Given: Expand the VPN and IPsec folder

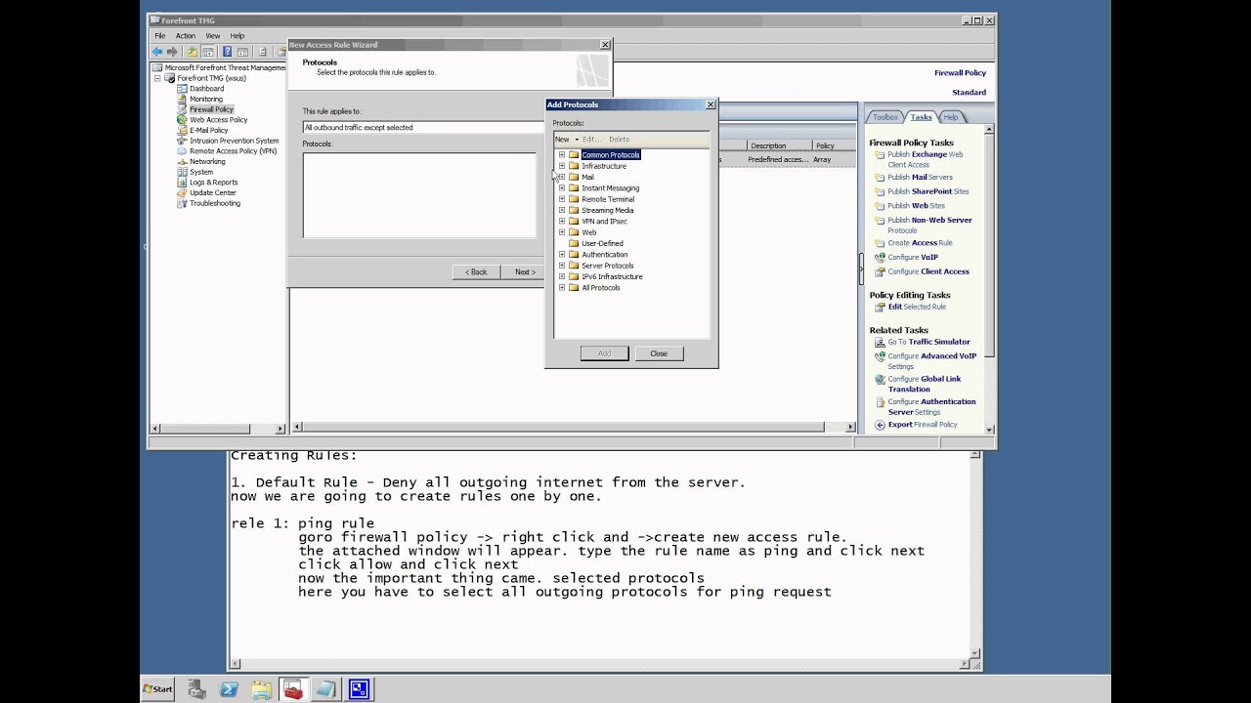Looking at the screenshot, I should (x=562, y=221).
